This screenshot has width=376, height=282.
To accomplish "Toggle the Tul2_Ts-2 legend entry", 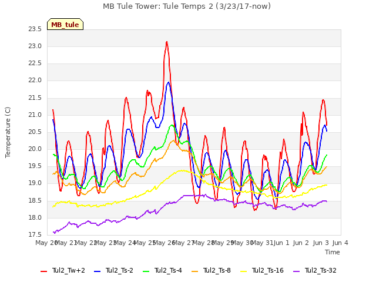I will (x=113, y=270).
